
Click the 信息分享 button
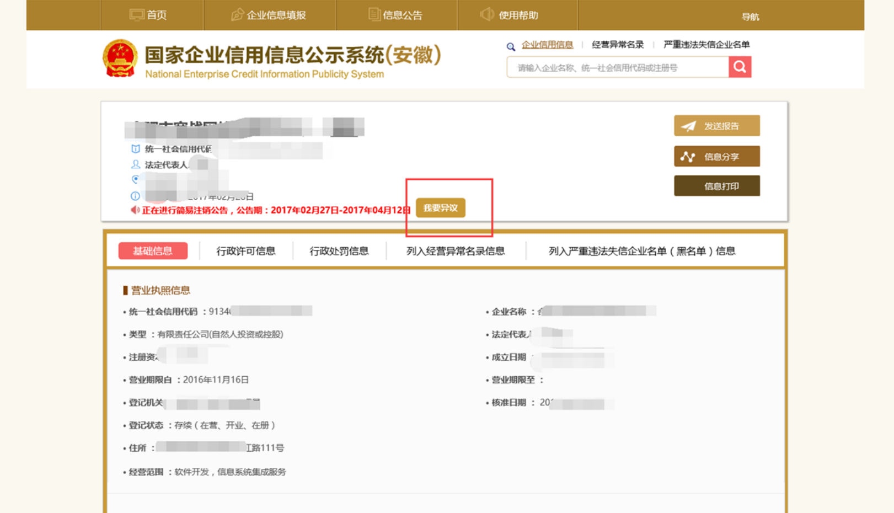point(717,156)
